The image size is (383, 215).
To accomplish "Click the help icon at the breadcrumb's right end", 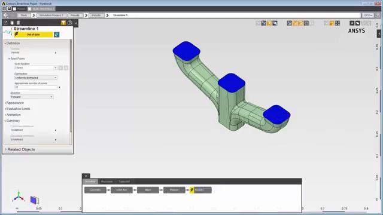I will click(x=378, y=15).
